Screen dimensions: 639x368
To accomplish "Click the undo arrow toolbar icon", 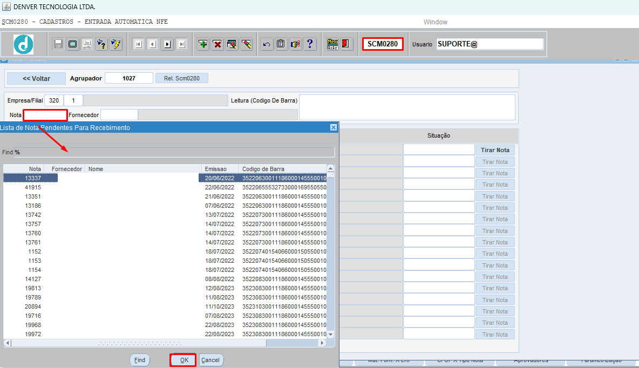I will [x=267, y=44].
